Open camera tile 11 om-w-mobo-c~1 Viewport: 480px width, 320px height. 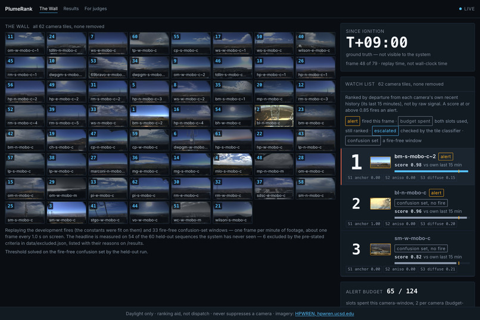click(x=25, y=43)
